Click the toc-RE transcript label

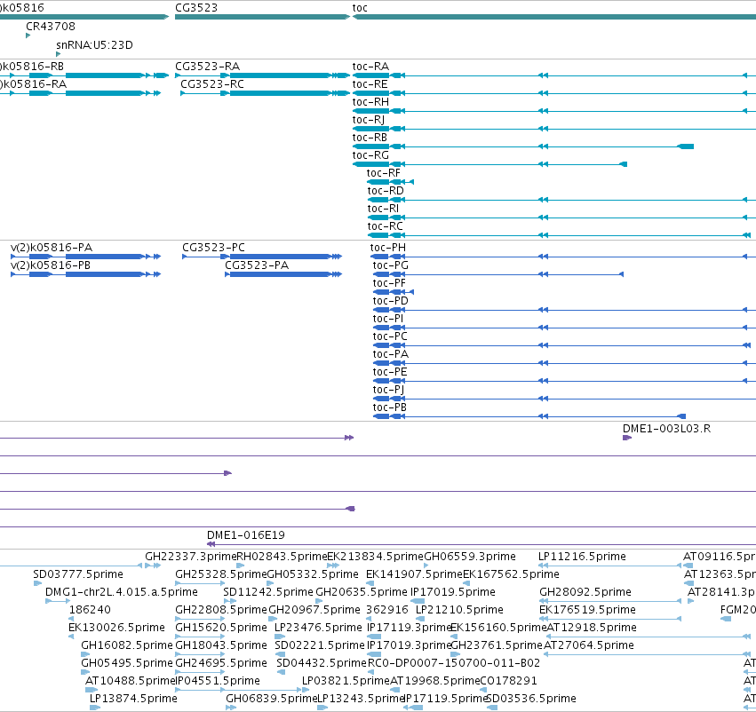click(x=370, y=83)
